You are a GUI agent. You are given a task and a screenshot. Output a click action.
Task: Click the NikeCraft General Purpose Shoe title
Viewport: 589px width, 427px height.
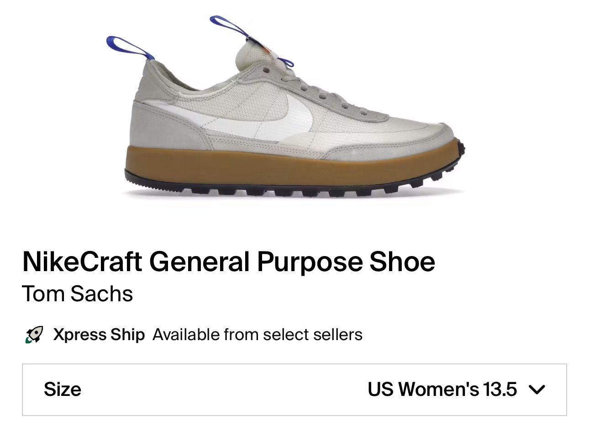point(228,261)
